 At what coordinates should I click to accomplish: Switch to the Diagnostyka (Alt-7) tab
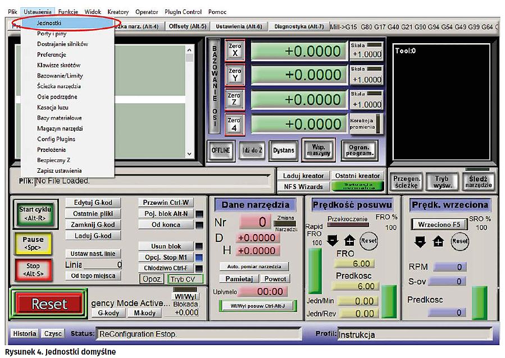tap(298, 26)
